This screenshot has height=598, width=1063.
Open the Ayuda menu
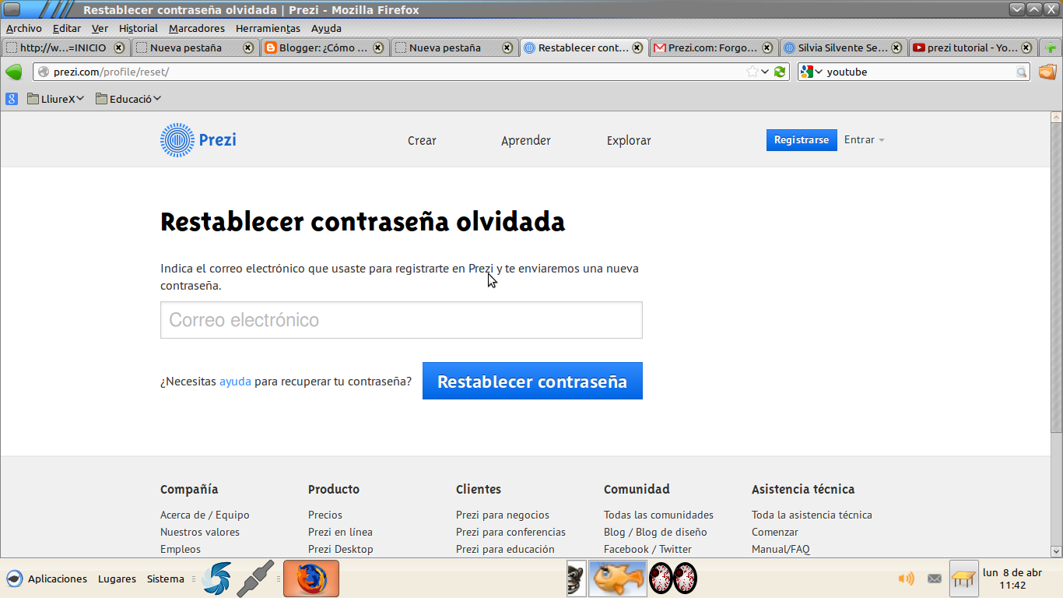326,28
